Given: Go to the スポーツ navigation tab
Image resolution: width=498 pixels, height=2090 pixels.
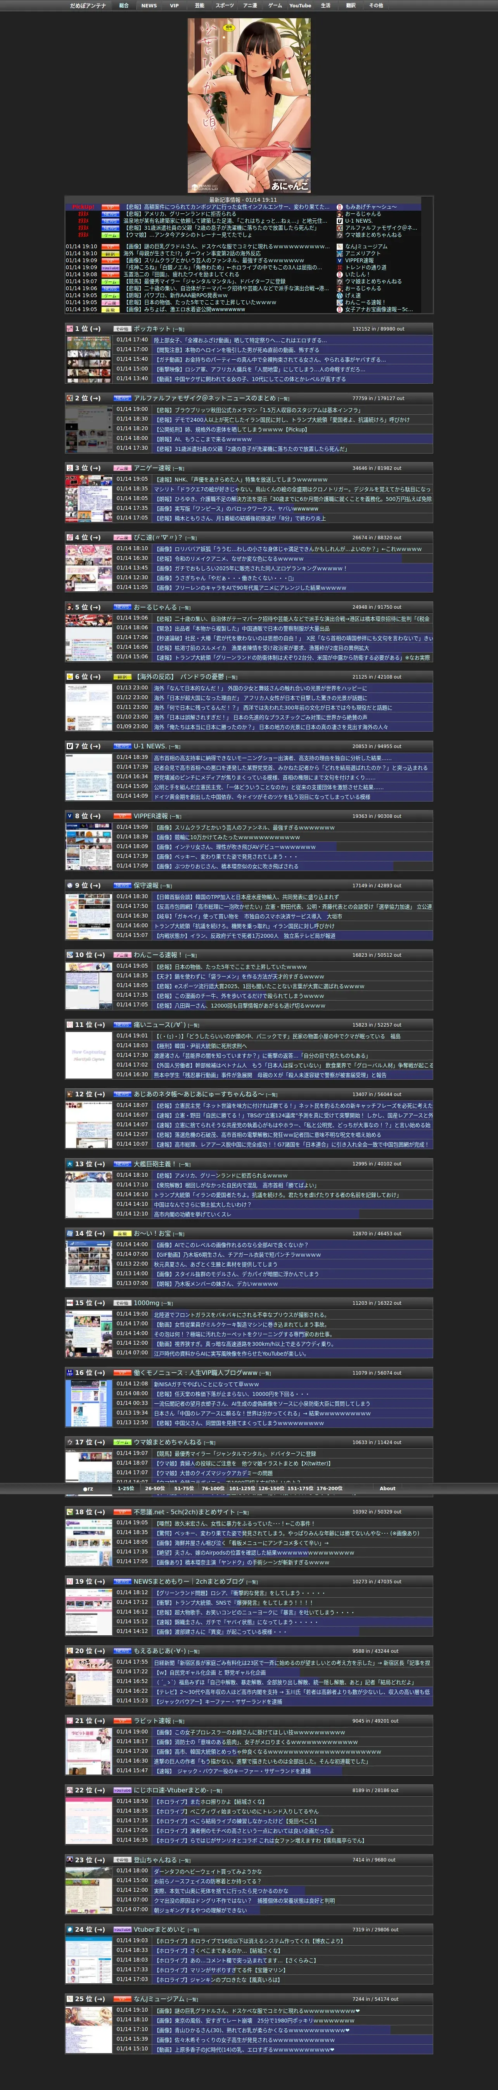Looking at the screenshot, I should click(225, 6).
